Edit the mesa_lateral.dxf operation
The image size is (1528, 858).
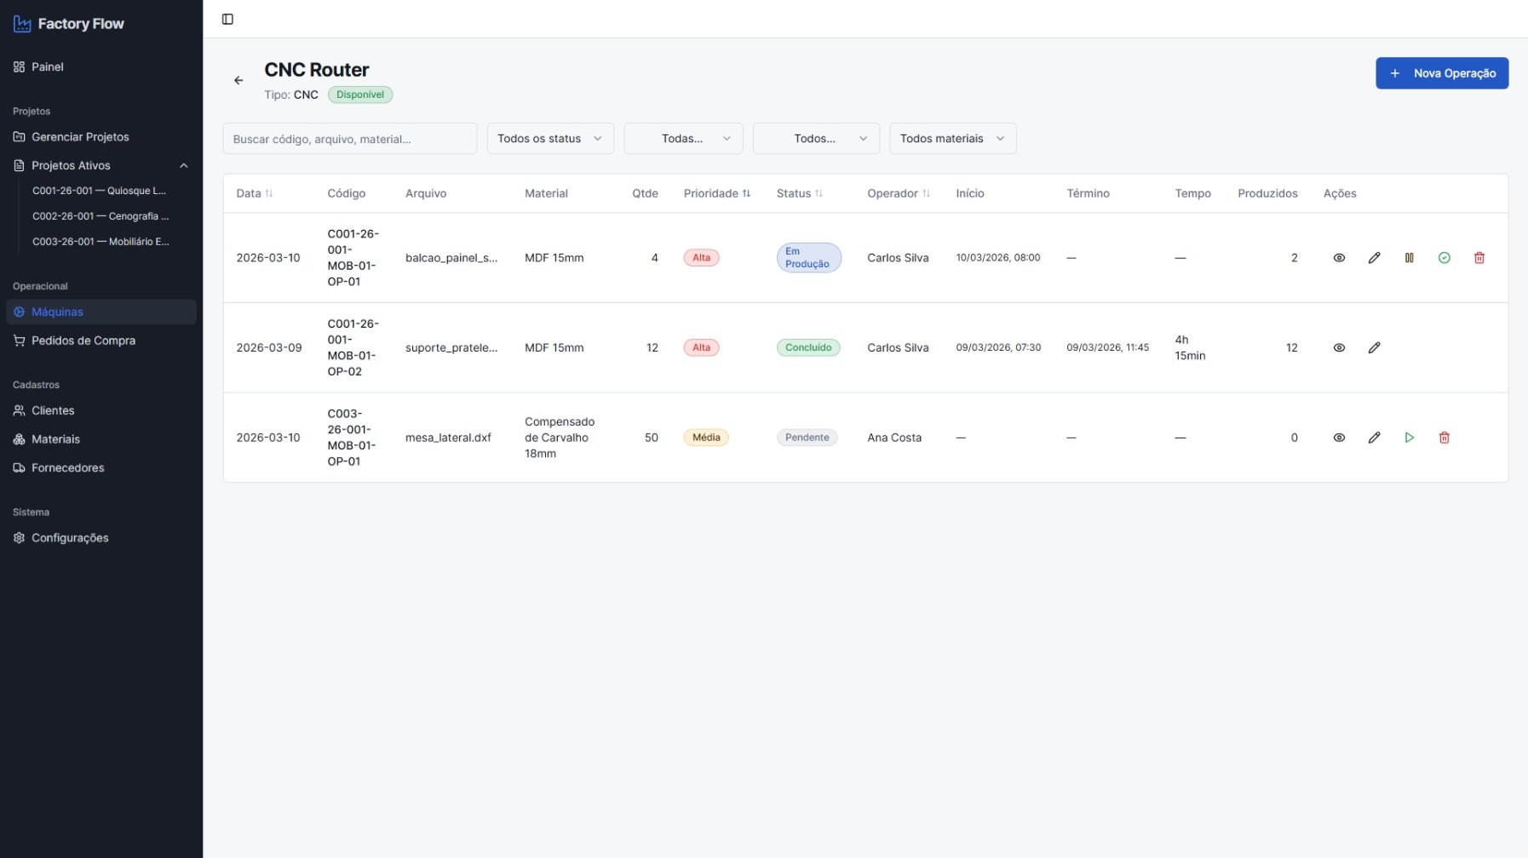pyautogui.click(x=1374, y=438)
